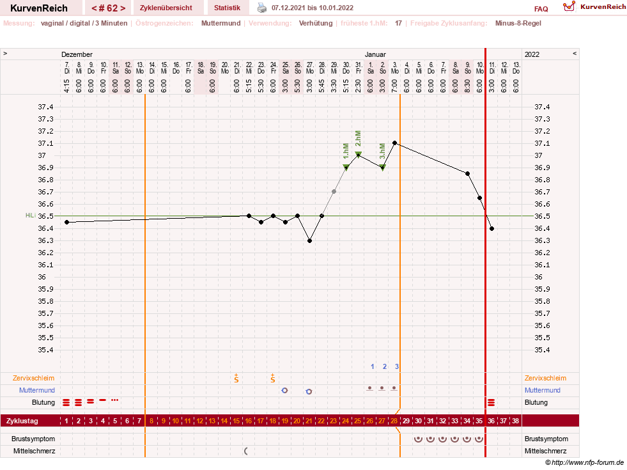Click the '7:00' time on January 3
Screen dimensions: 627x470
click(x=395, y=86)
